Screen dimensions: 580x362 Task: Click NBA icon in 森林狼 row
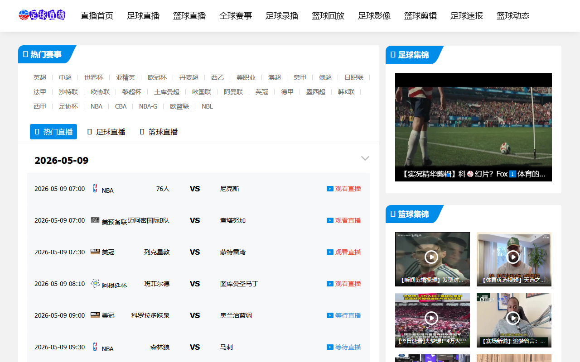pyautogui.click(x=95, y=347)
